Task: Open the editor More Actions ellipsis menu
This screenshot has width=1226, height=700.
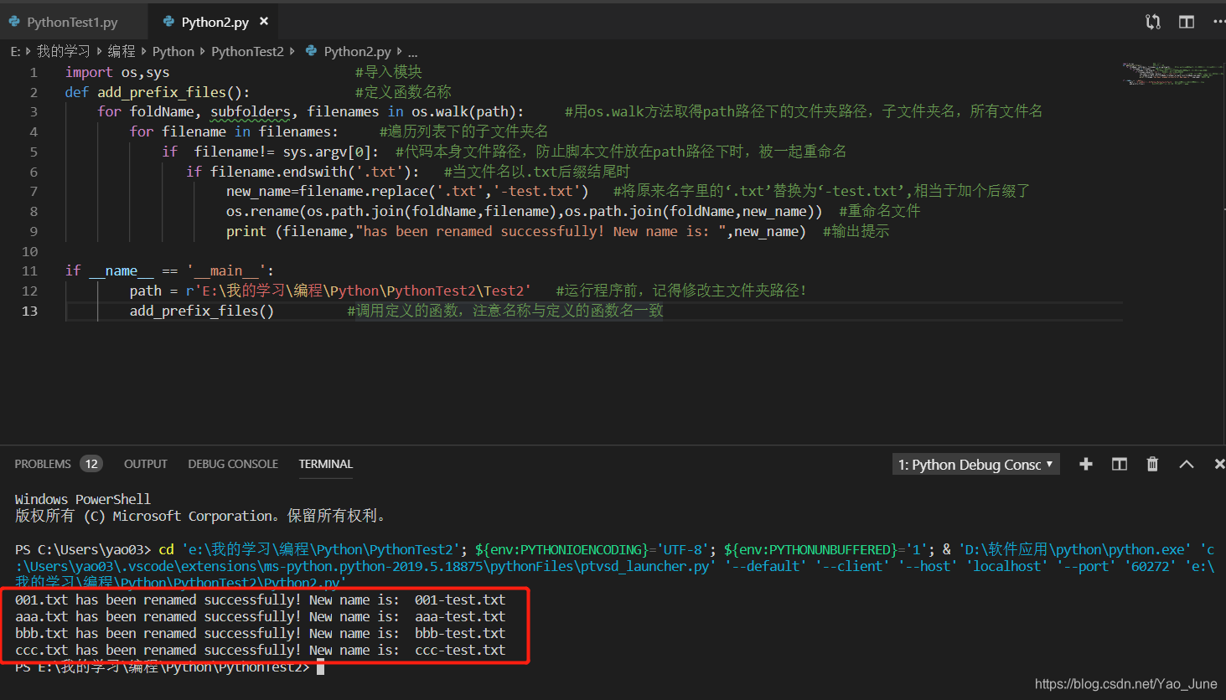Action: (x=1218, y=22)
